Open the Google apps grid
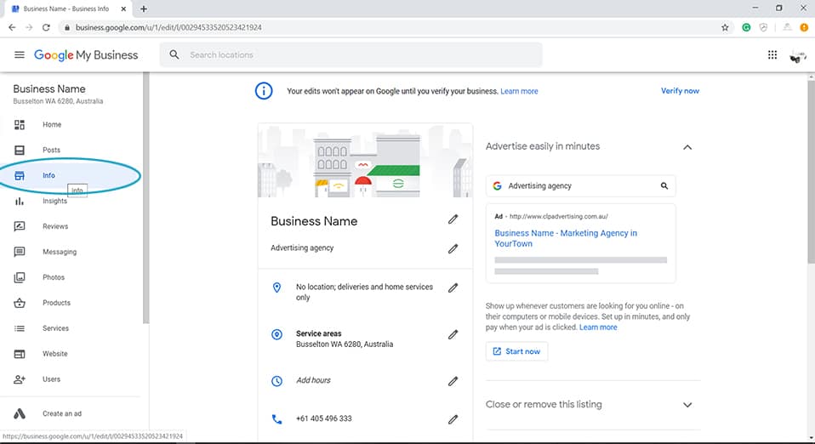Viewport: 815px width, 444px height. [x=772, y=54]
